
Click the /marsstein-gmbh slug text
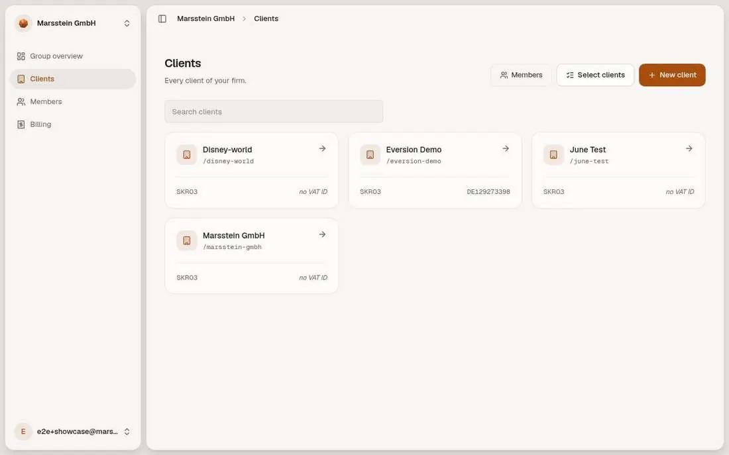click(x=232, y=247)
